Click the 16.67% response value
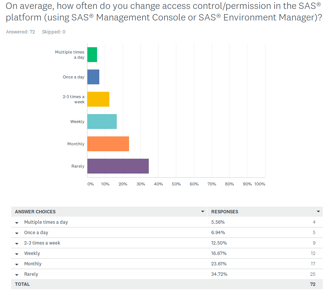Screen dimensions: 334x304 click(x=219, y=253)
